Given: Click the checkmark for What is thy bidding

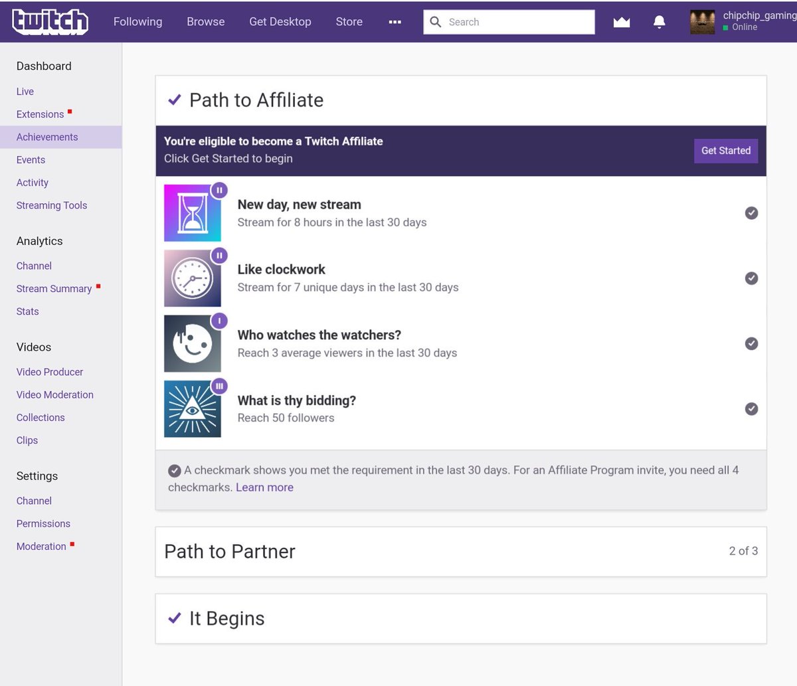Looking at the screenshot, I should pos(751,408).
